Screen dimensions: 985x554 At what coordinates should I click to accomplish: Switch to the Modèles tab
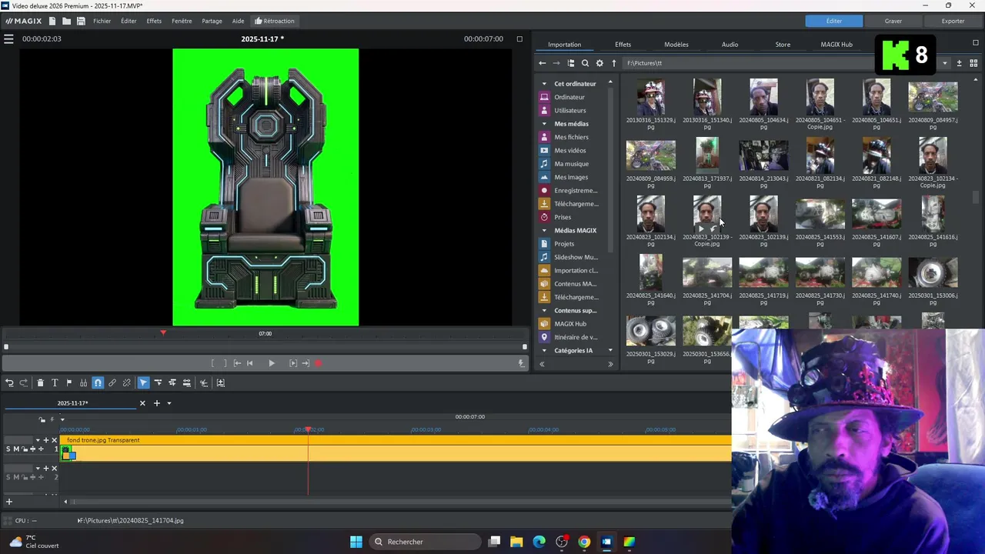(676, 45)
